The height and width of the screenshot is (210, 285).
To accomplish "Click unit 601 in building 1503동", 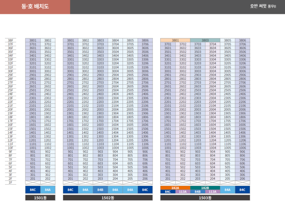I will pyautogui.click(x=168, y=163).
